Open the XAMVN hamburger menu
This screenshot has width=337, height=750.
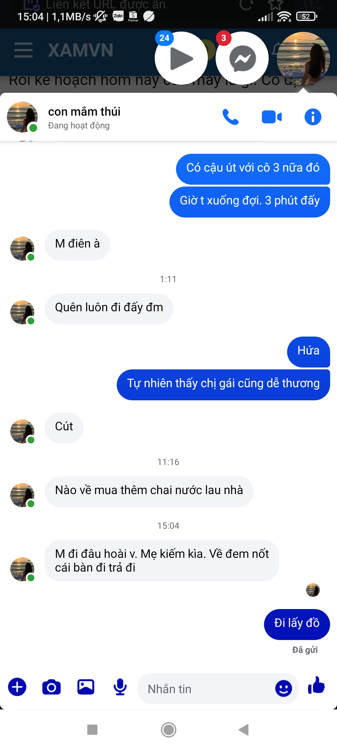[23, 50]
